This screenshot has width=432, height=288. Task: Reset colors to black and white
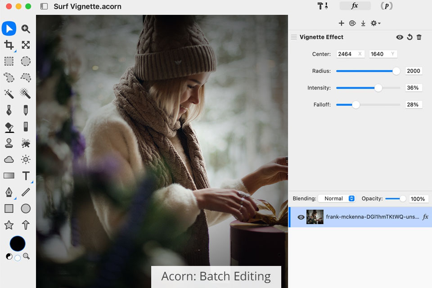pyautogui.click(x=9, y=256)
